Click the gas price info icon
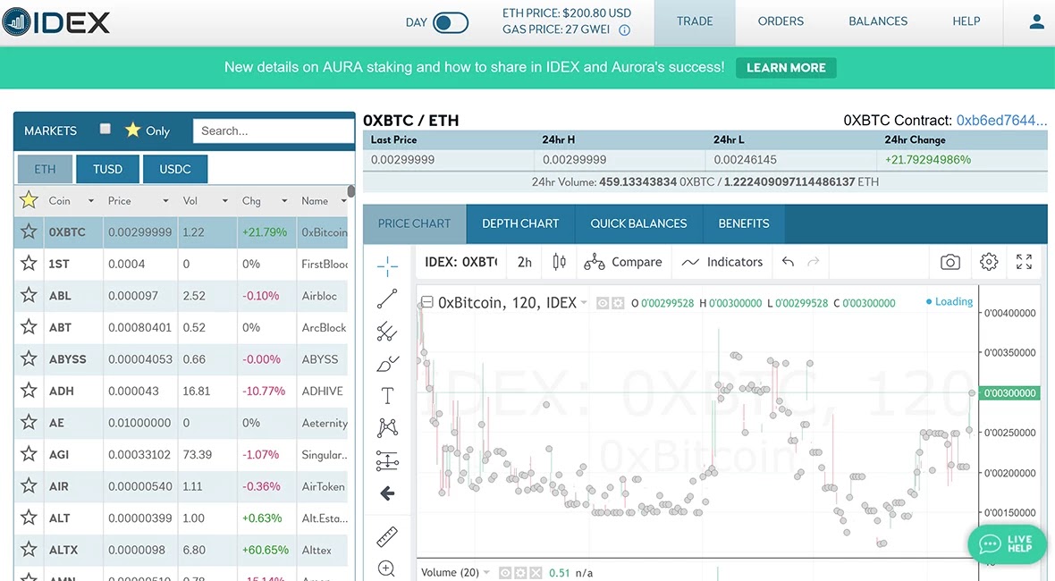 click(x=624, y=30)
